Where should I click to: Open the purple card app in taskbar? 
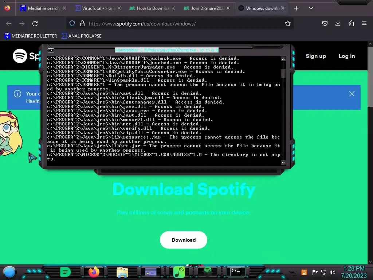tap(151, 272)
